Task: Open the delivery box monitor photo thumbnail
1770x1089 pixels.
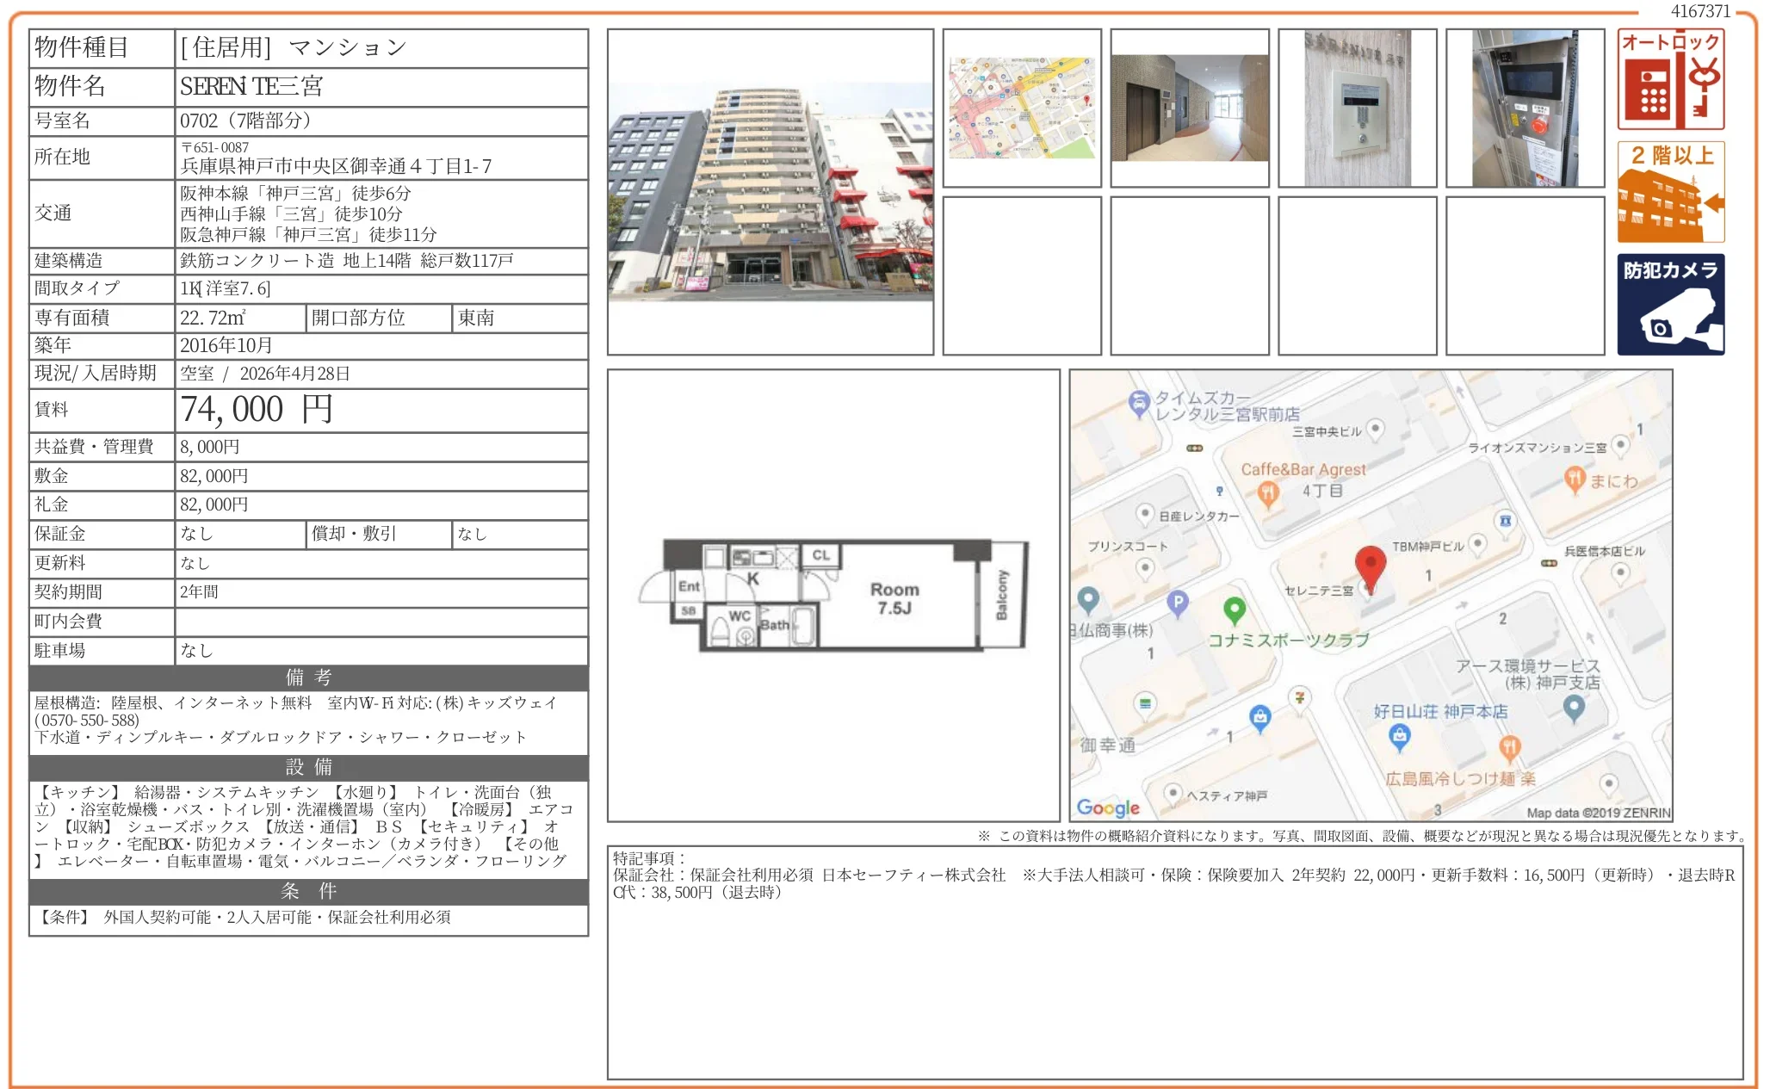Action: click(1525, 108)
